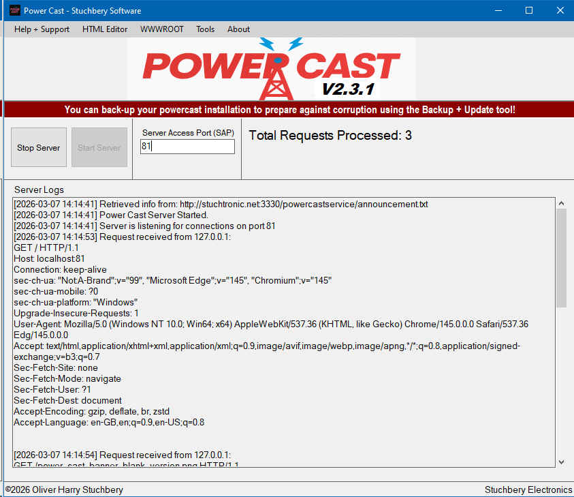Screen dimensions: 574x497
Task: Click the Power Cast app icon in title bar
Action: point(15,10)
